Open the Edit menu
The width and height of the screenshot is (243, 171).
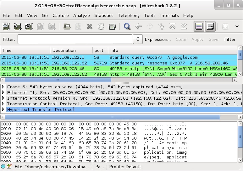point(19,15)
